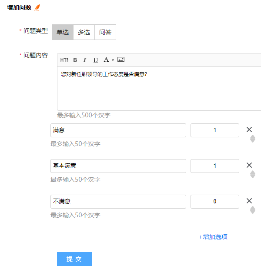Click the score field of 基本满意 option

(x=215, y=166)
